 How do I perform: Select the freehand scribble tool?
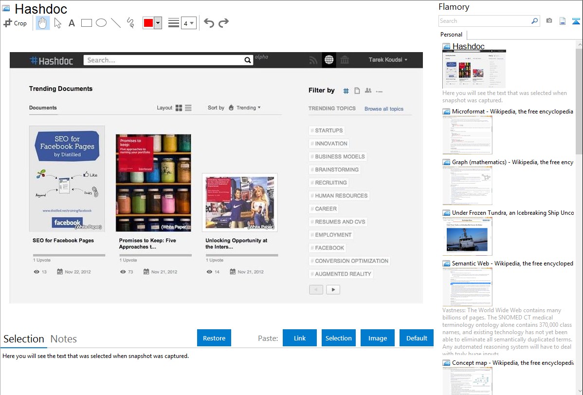[130, 23]
